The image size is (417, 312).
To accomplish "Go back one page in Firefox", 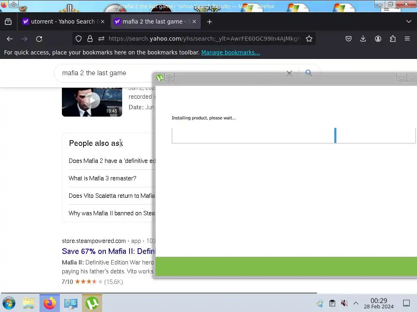I will [x=10, y=39].
